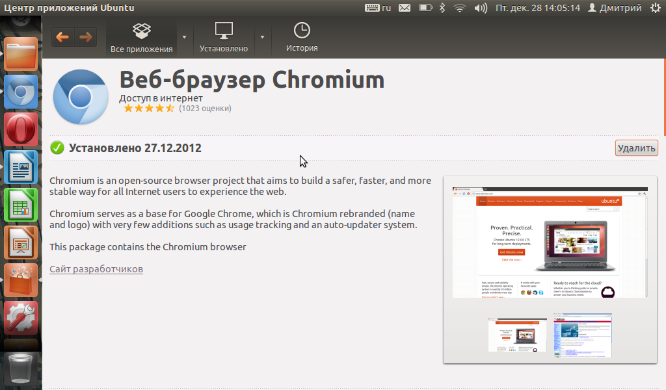Image resolution: width=666 pixels, height=390 pixels.
Task: Open System Settings from the launcher
Action: (21, 318)
